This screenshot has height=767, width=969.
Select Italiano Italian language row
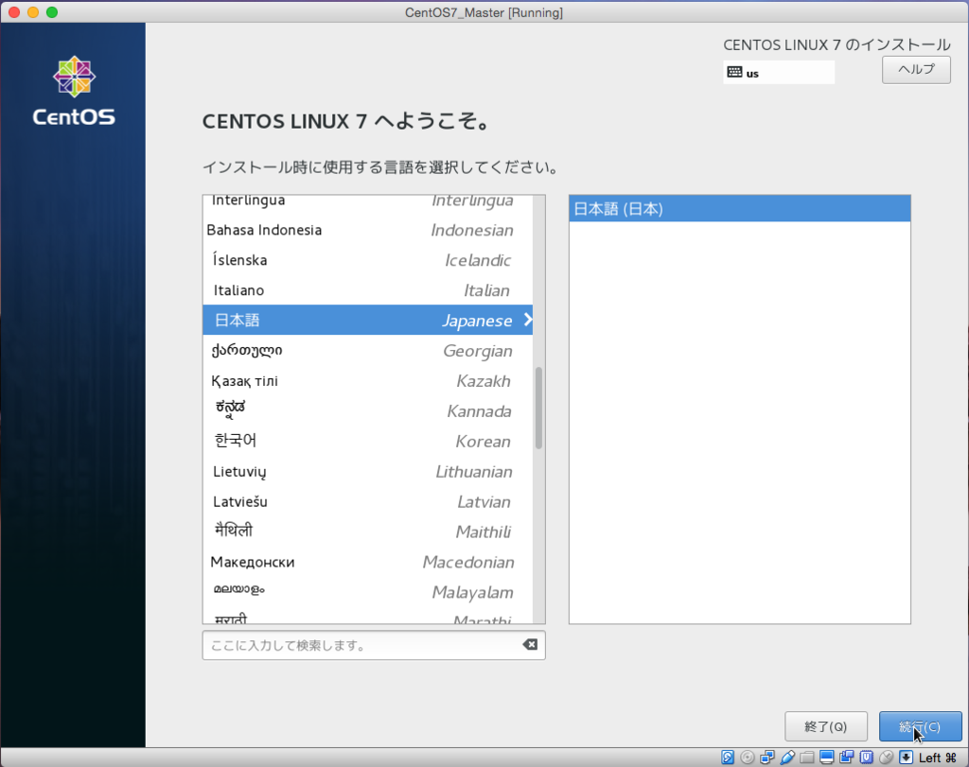(368, 290)
